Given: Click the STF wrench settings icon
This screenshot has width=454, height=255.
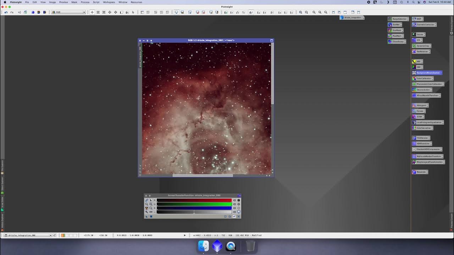Looking at the screenshot, I should pos(146,212).
